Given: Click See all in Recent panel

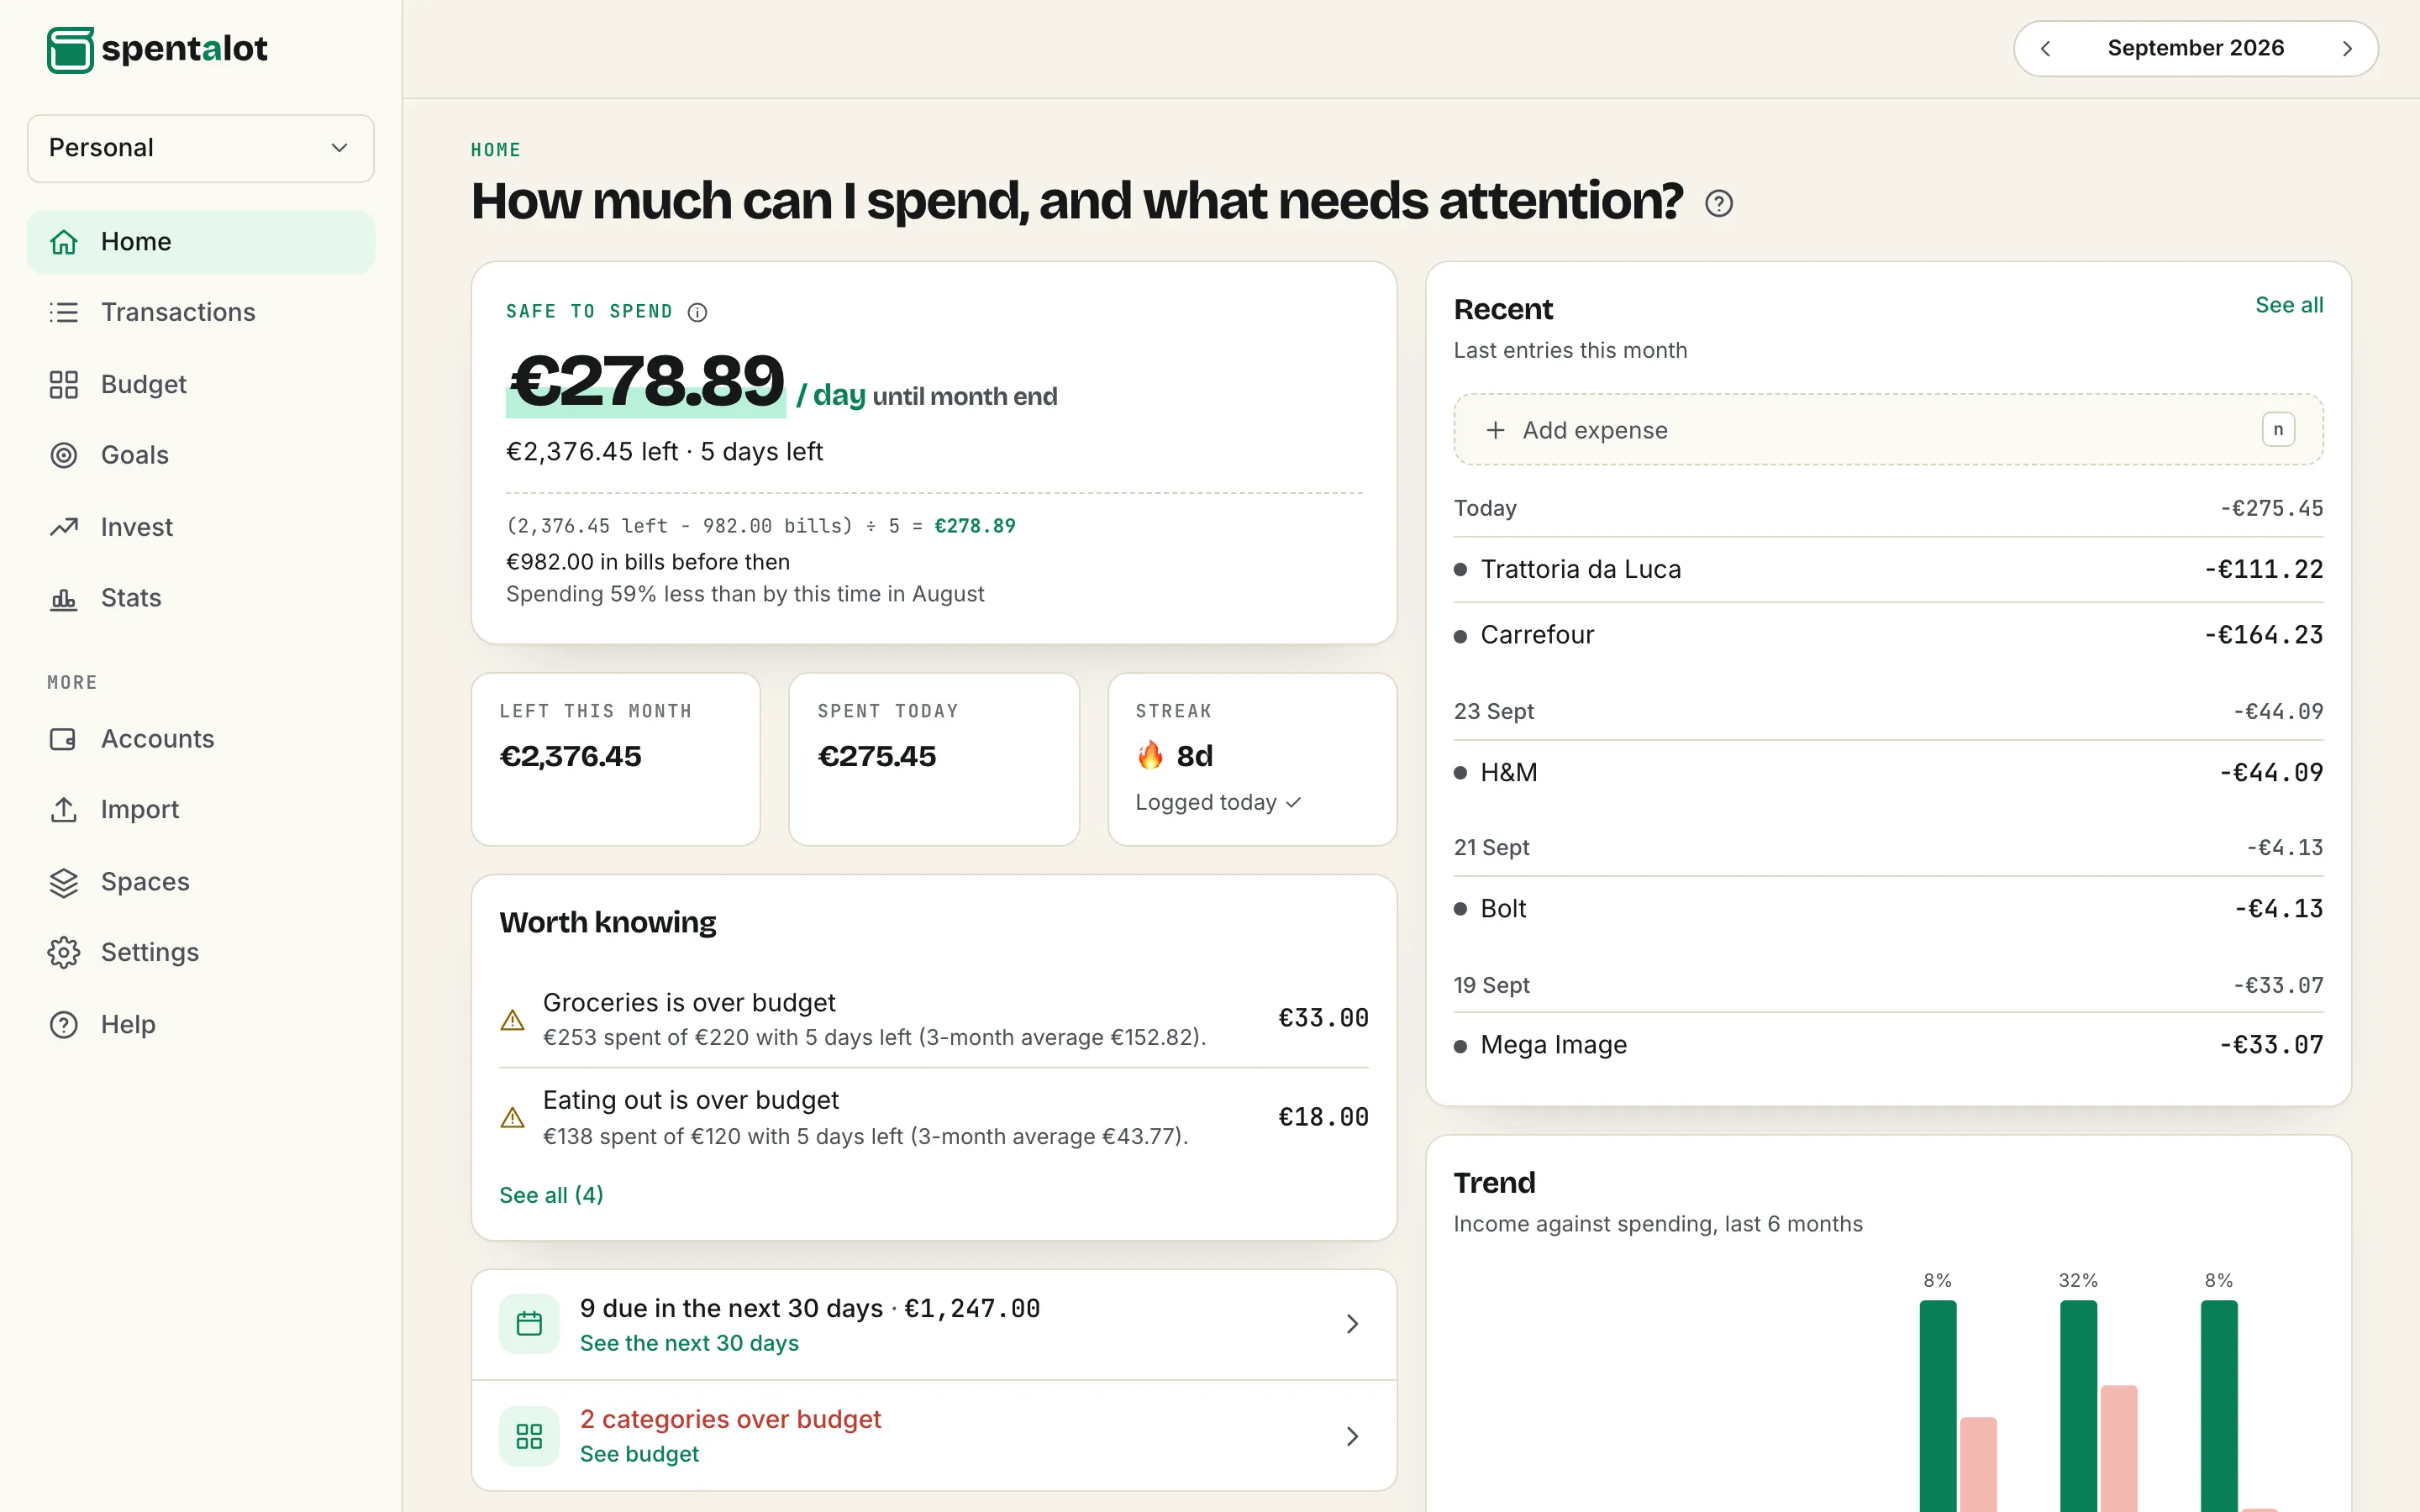Looking at the screenshot, I should click(2289, 305).
